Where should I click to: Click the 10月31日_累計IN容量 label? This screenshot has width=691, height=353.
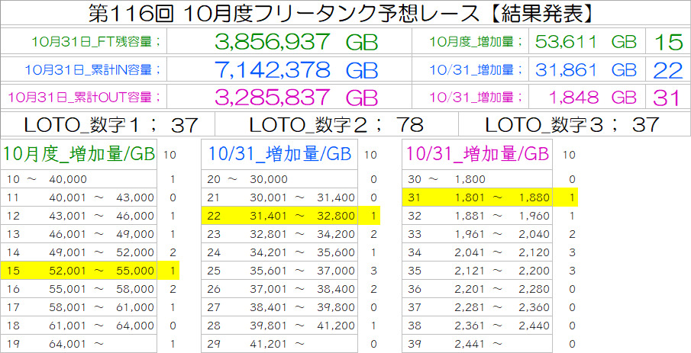point(93,70)
